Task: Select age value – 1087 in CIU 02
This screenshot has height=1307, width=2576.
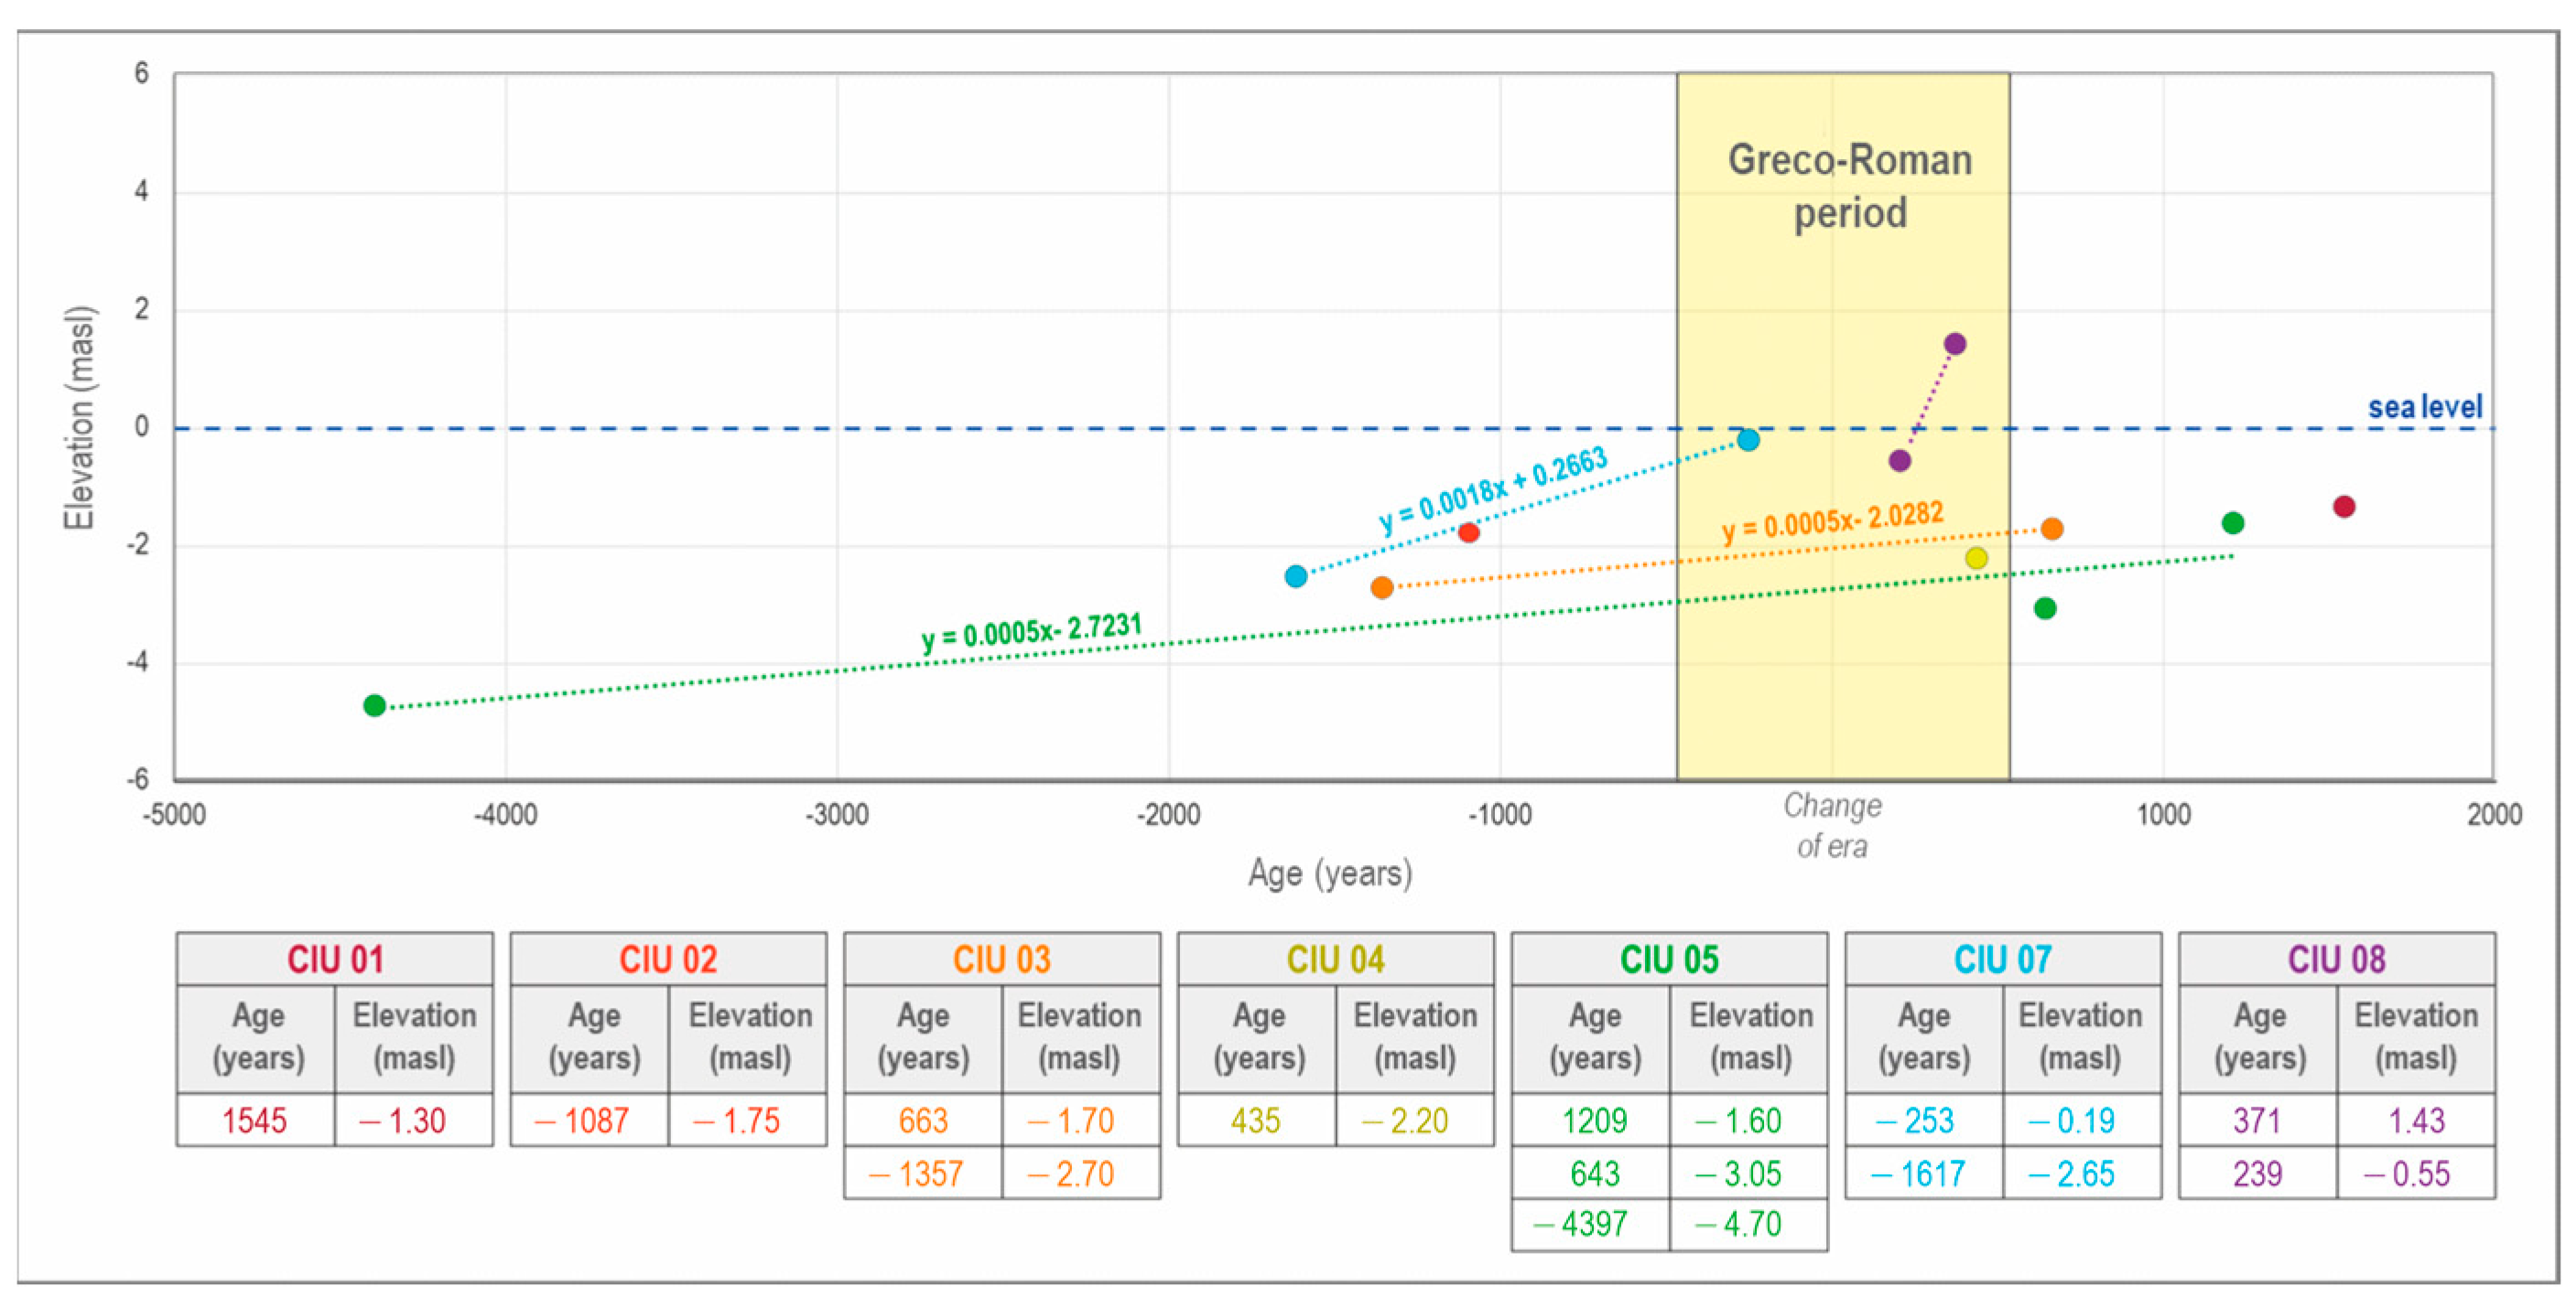Action: 582,1120
